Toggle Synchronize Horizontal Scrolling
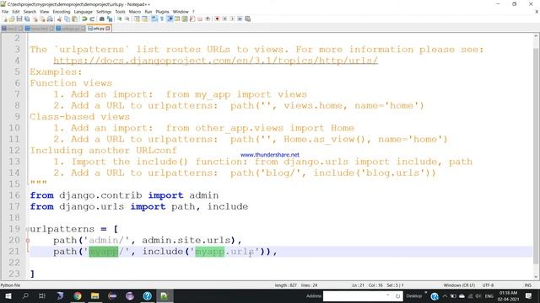540x303 pixels. [144, 19]
